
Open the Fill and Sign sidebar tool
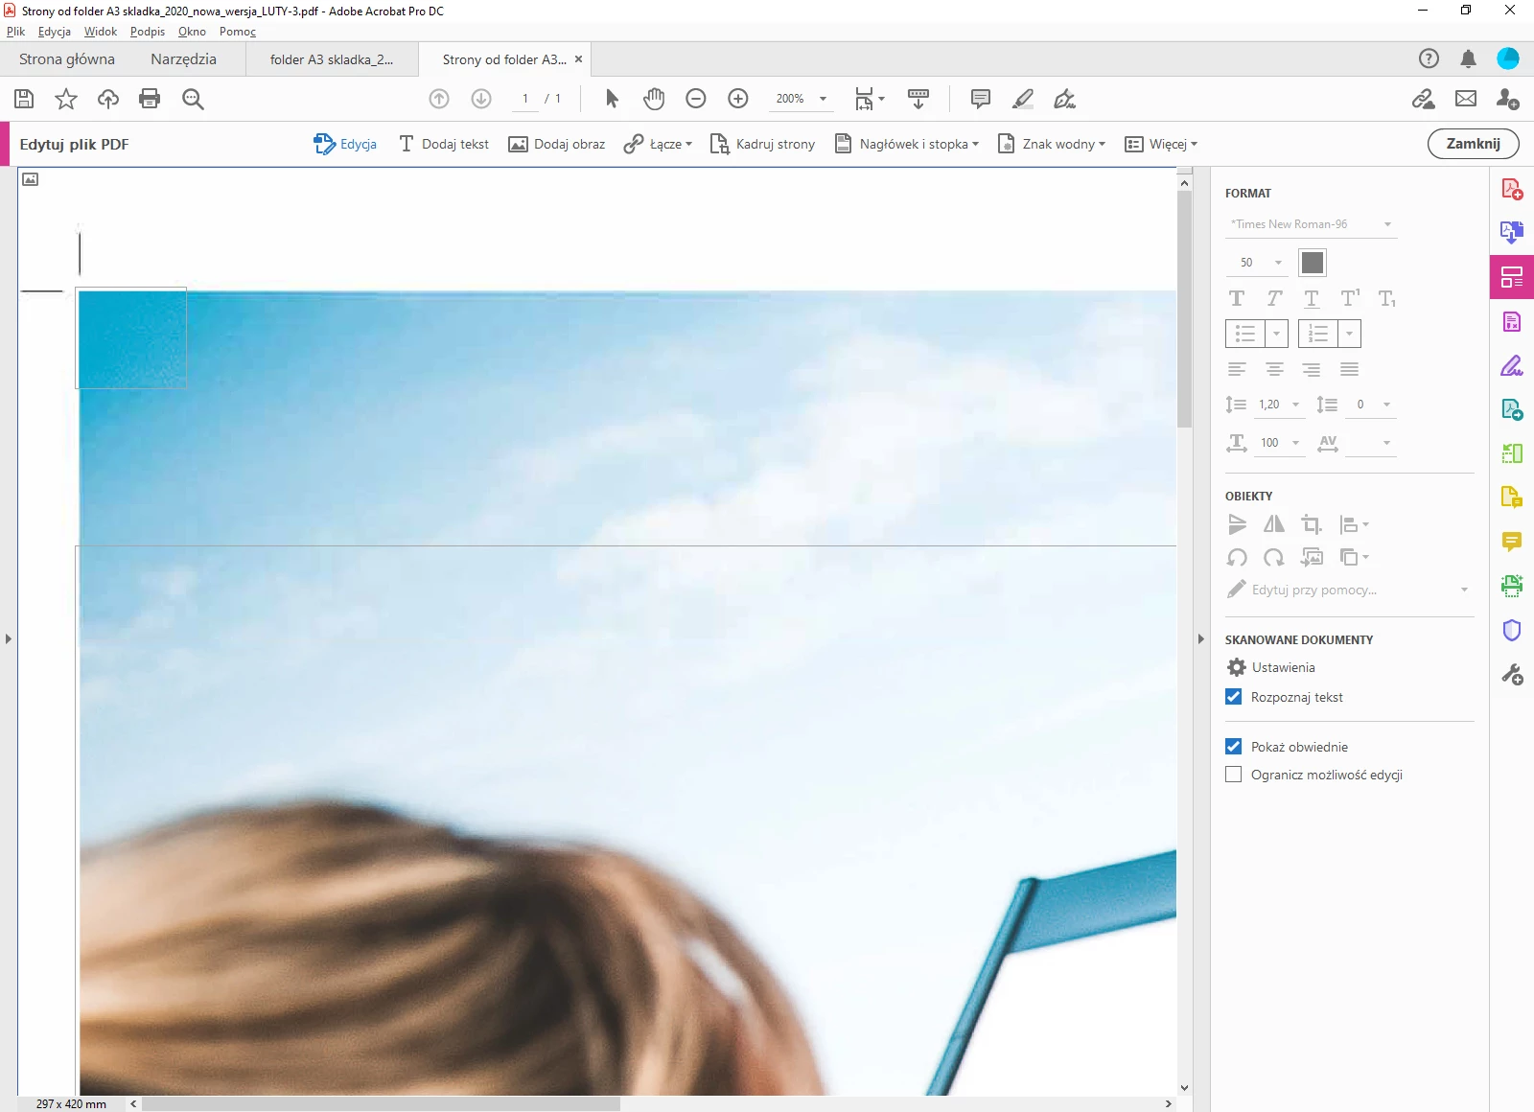(x=1512, y=365)
